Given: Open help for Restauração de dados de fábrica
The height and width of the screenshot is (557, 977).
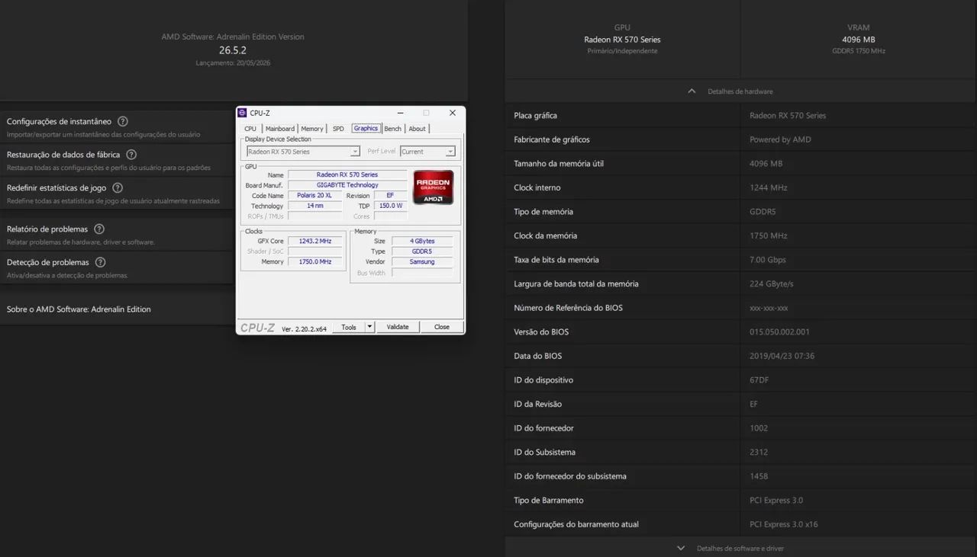Looking at the screenshot, I should pos(131,155).
